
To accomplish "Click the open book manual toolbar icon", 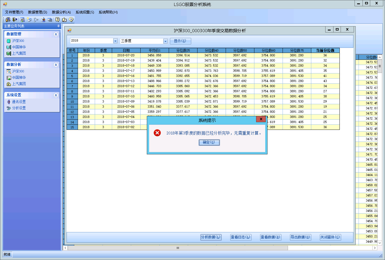I will click(x=64, y=20).
